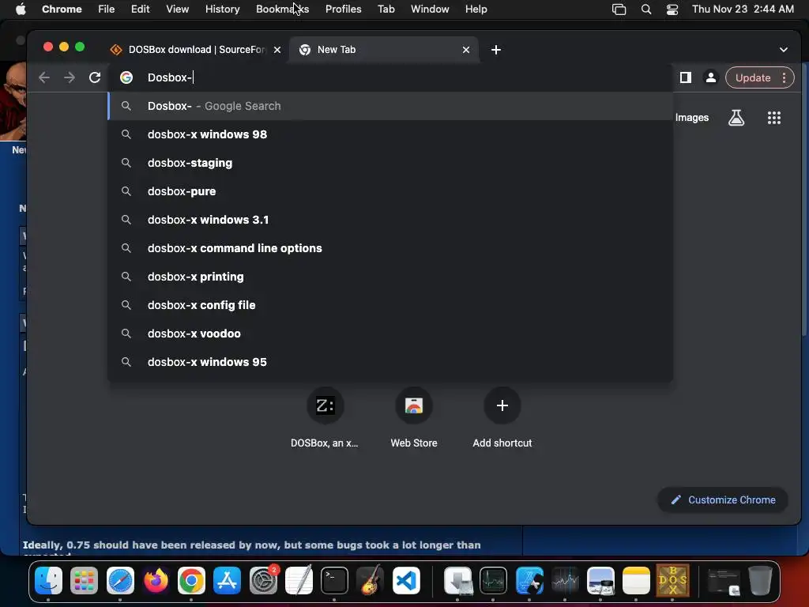
Task: Choose suggestion 'dosbox-x printing'
Action: (x=390, y=276)
